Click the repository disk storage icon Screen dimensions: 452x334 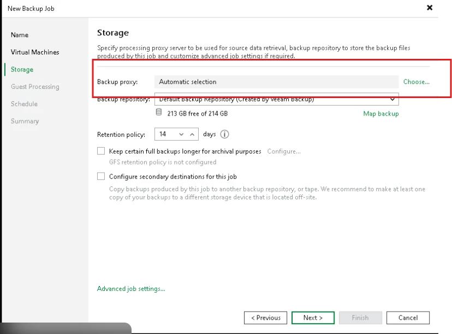[x=159, y=113]
